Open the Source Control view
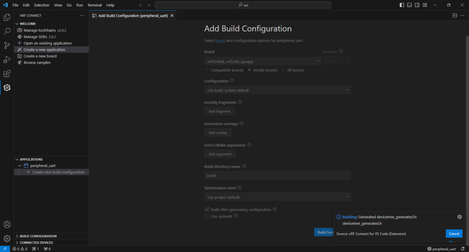469x252 pixels. (7, 45)
